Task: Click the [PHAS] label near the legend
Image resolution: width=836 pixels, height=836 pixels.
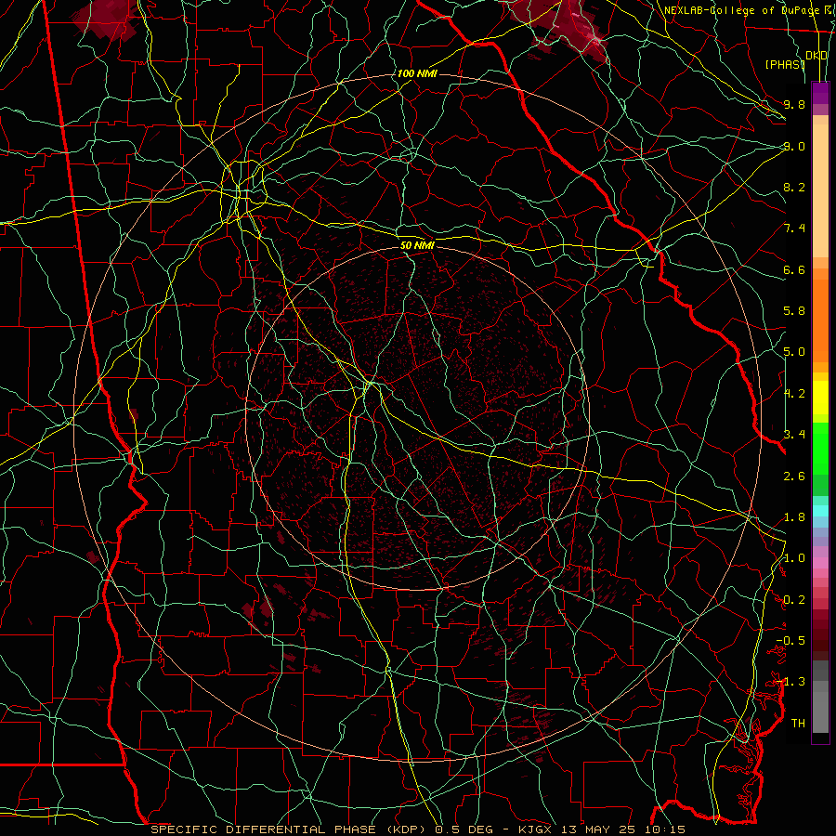Action: (x=785, y=64)
